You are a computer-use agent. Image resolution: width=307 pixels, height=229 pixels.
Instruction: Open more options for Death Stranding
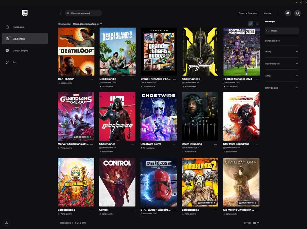click(x=215, y=144)
